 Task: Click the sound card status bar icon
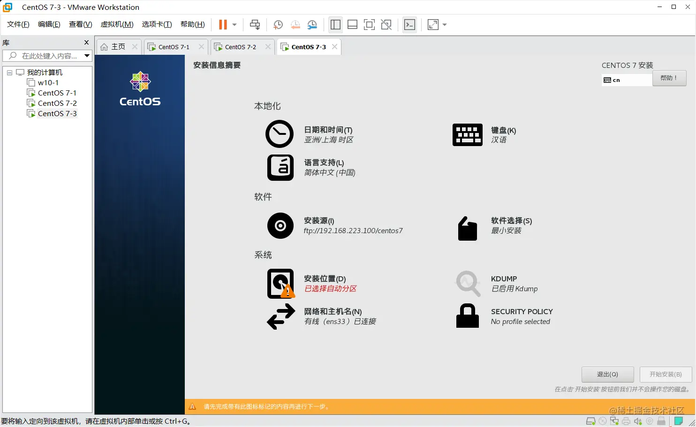coord(638,421)
